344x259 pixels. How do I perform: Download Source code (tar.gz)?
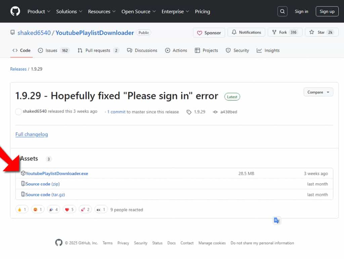coord(45,195)
